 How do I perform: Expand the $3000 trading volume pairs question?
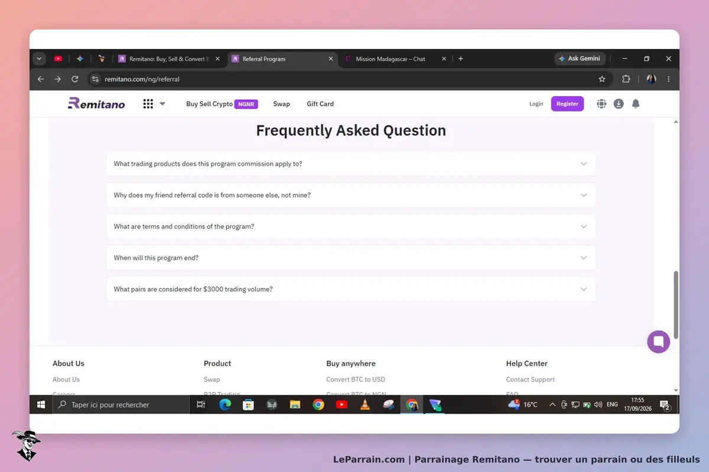351,289
